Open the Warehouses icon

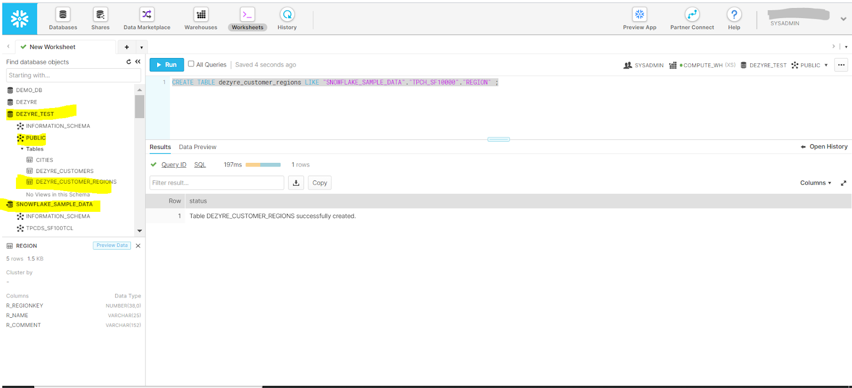point(201,14)
